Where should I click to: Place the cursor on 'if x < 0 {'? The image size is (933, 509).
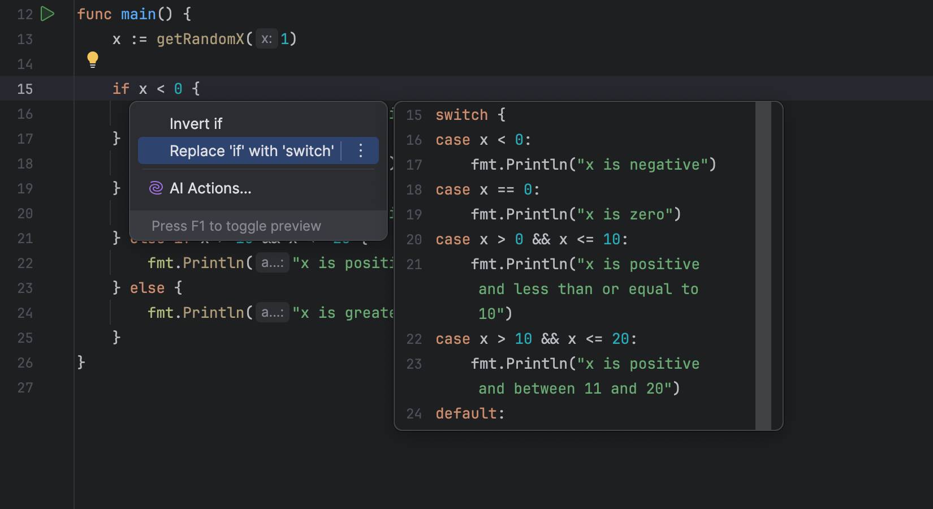click(x=156, y=88)
